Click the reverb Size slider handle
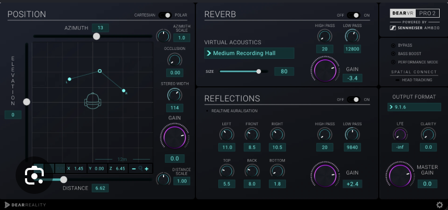Viewport: 448px width, 210px height. [x=258, y=72]
